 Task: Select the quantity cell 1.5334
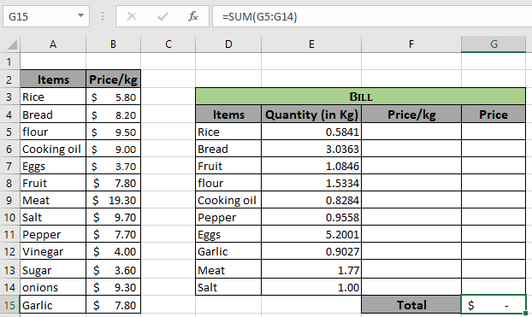311,183
